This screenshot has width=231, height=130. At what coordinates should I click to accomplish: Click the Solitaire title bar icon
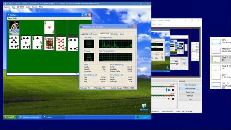coord(8,15)
